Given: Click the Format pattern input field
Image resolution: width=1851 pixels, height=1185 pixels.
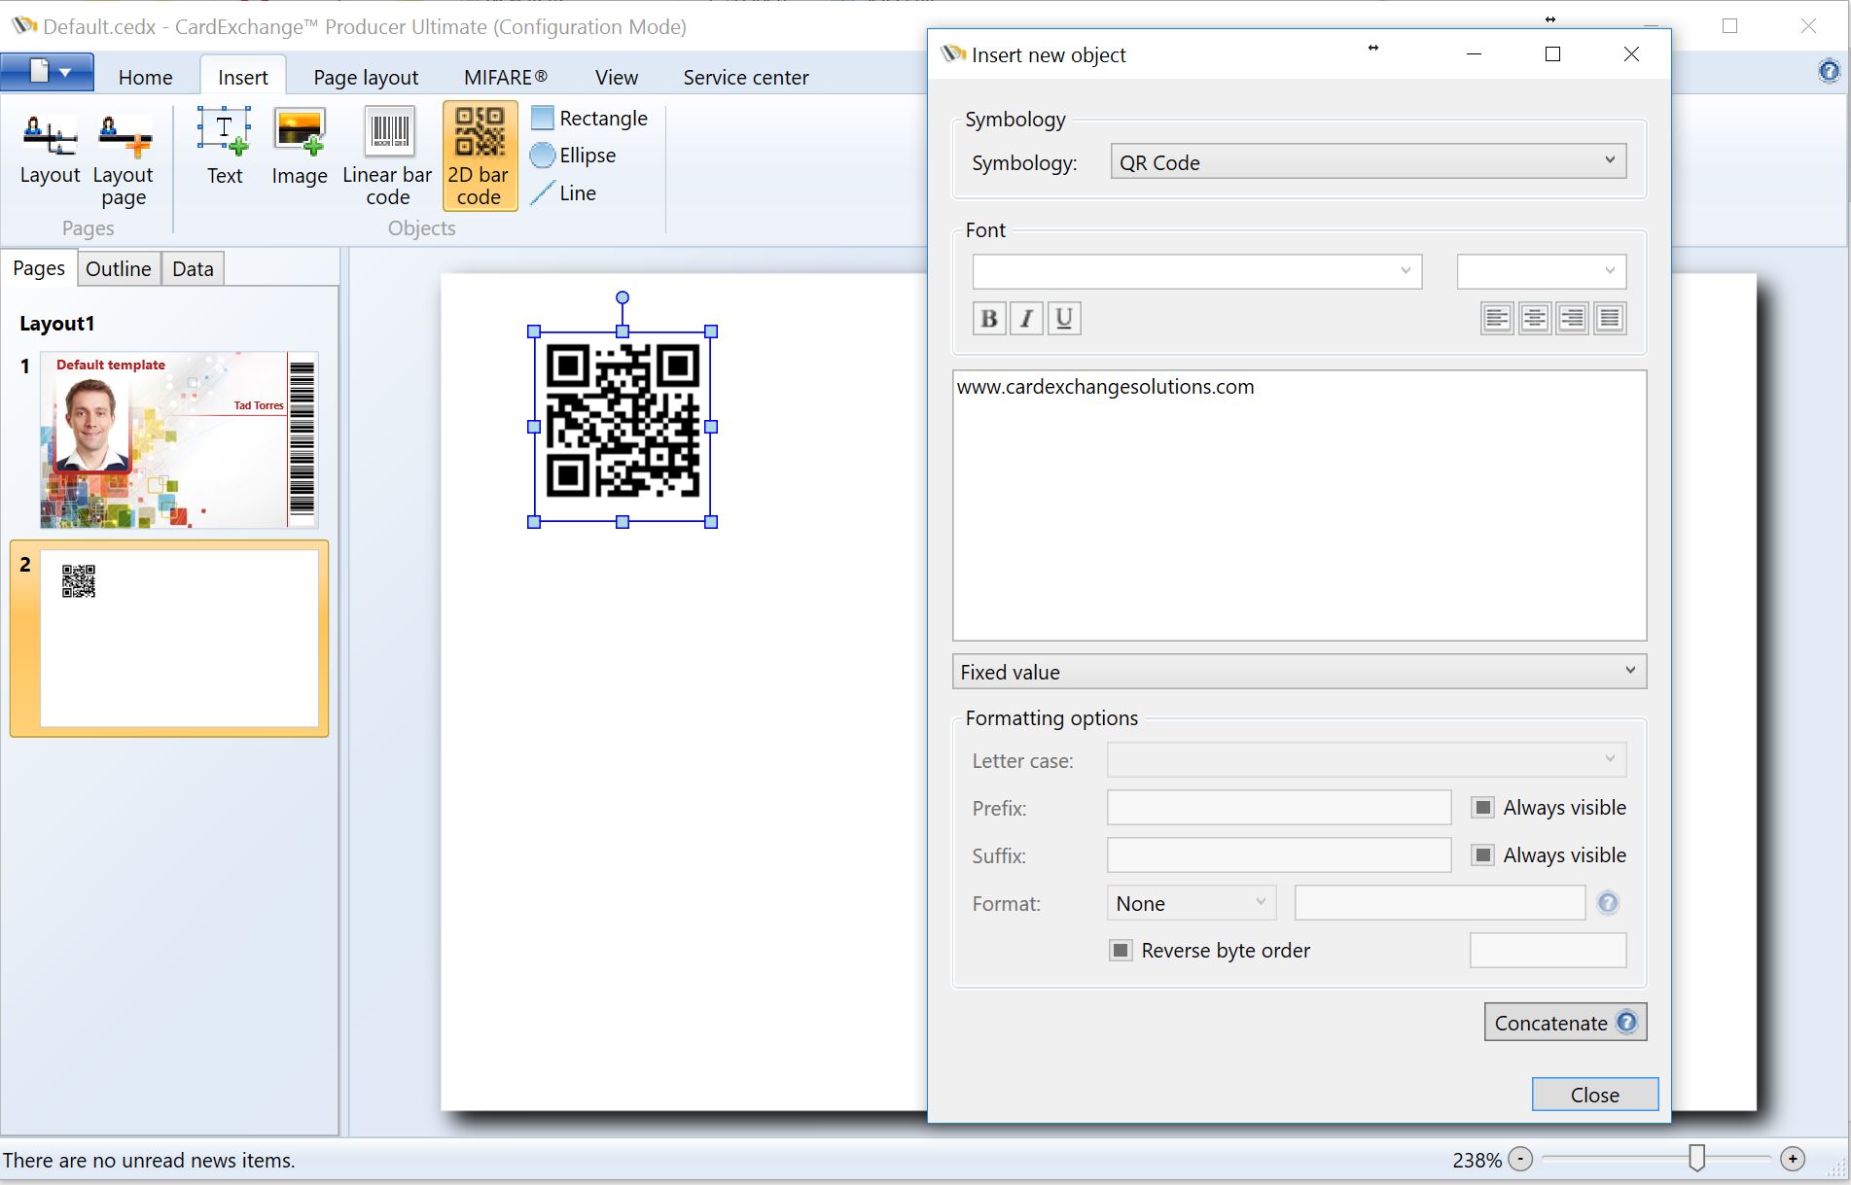Looking at the screenshot, I should 1440,903.
